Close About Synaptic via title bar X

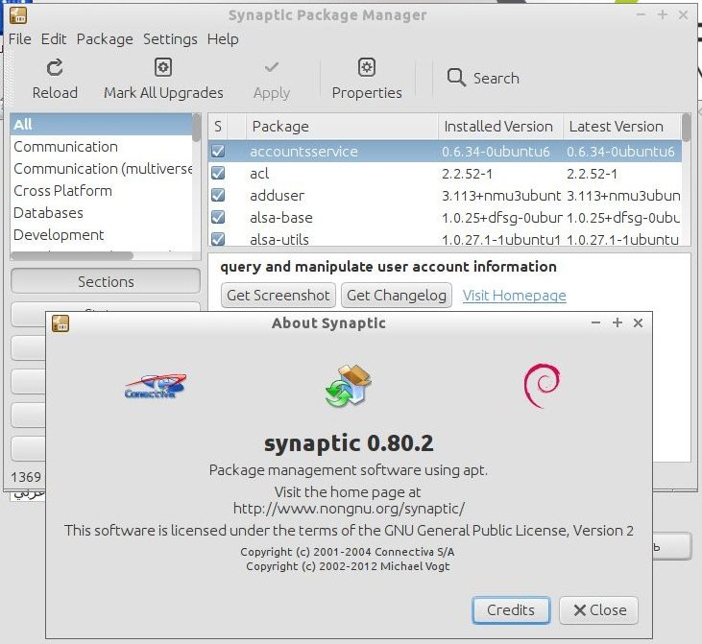(x=638, y=322)
